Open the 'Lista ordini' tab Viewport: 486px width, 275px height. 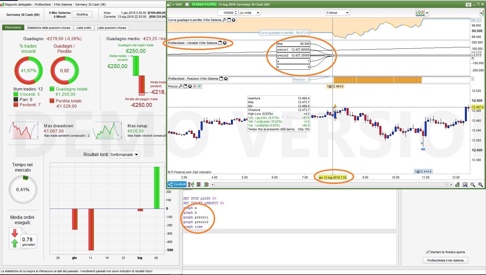tap(84, 28)
